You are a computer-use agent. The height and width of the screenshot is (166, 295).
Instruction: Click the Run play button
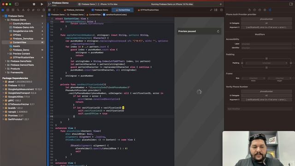click(42, 4)
